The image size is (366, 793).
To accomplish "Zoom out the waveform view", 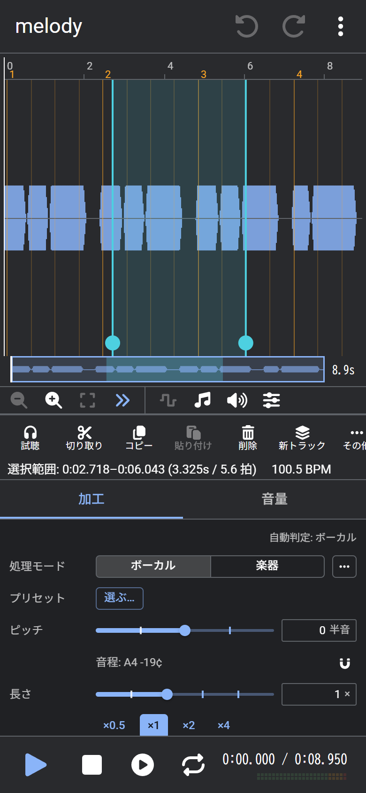I will pos(19,400).
